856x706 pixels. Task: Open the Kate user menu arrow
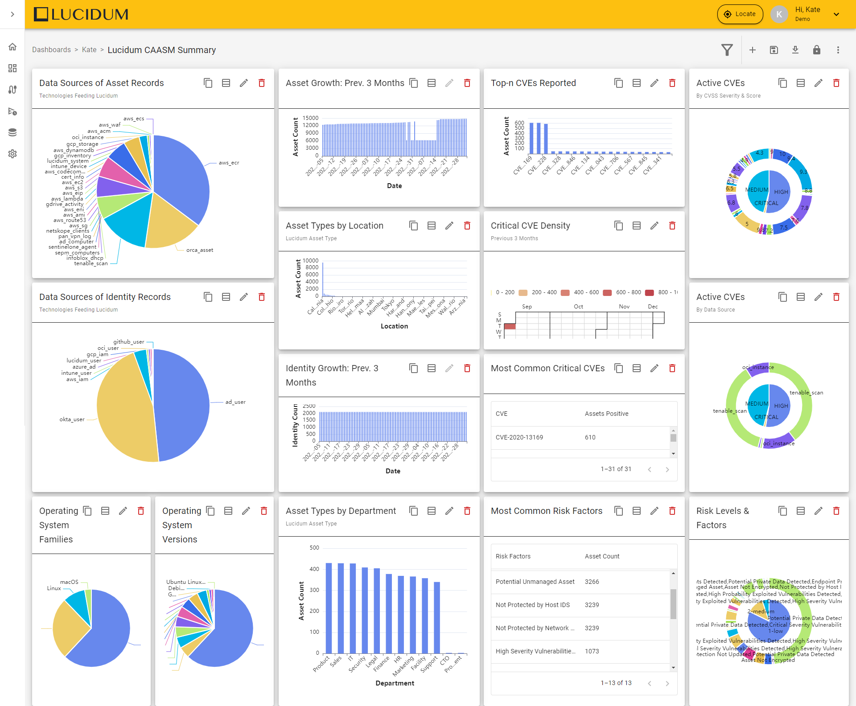click(x=836, y=14)
